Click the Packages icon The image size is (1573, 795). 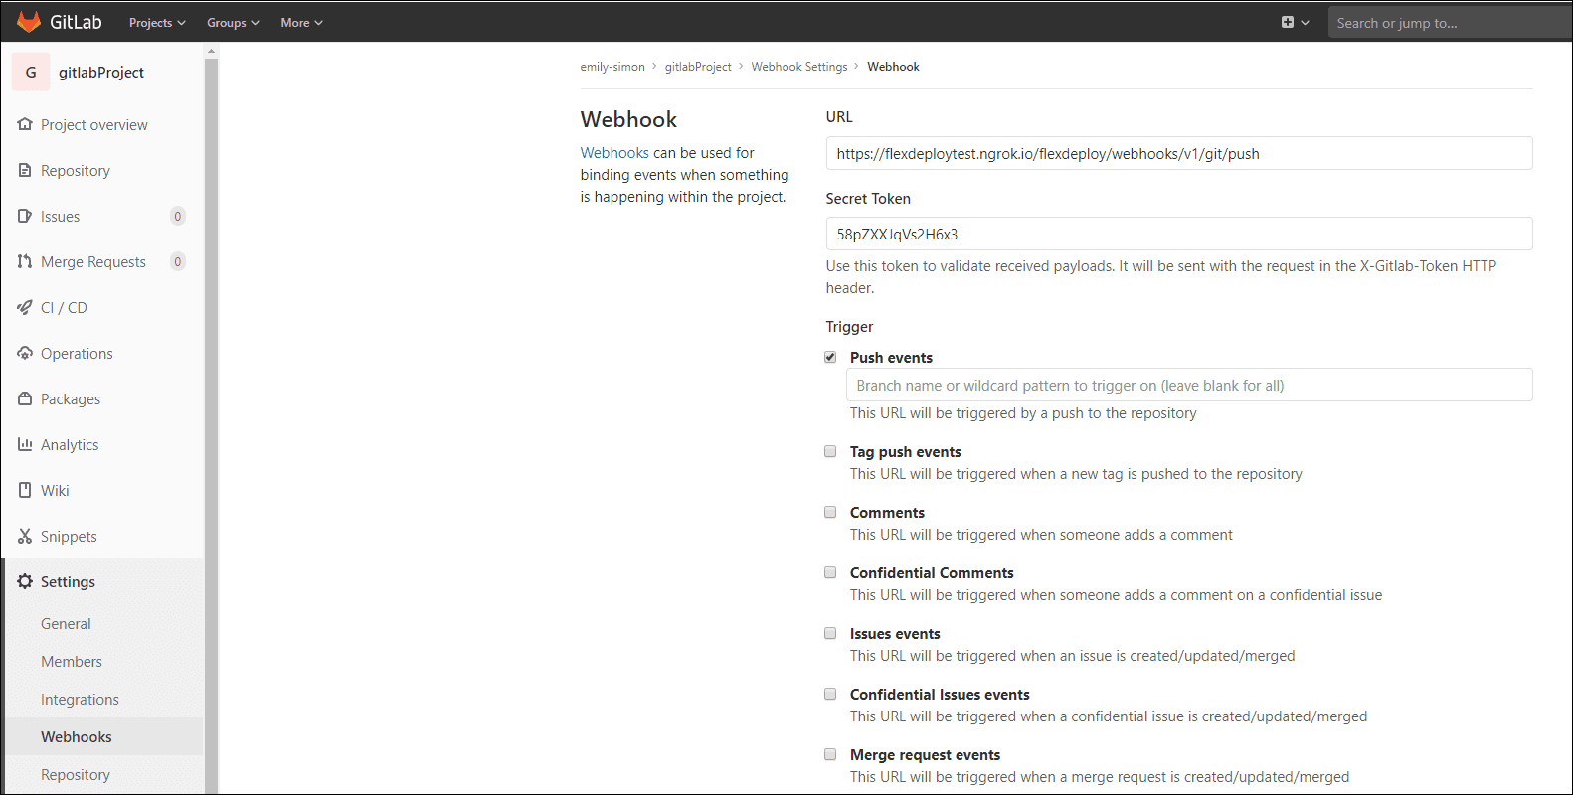click(25, 398)
